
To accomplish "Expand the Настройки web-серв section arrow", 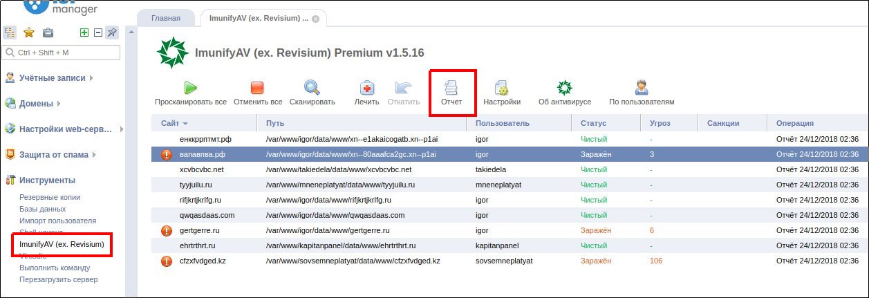I will pyautogui.click(x=121, y=129).
